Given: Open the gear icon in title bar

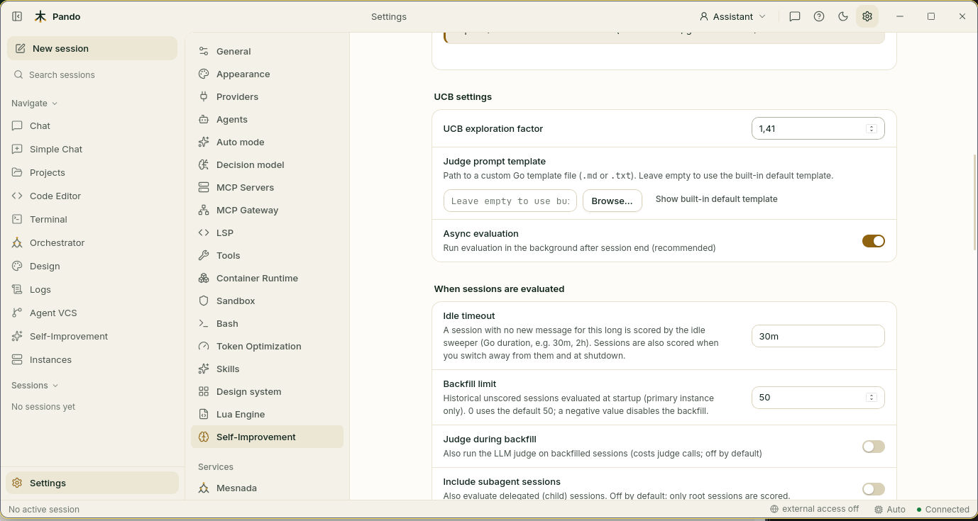Looking at the screenshot, I should pyautogui.click(x=867, y=16).
